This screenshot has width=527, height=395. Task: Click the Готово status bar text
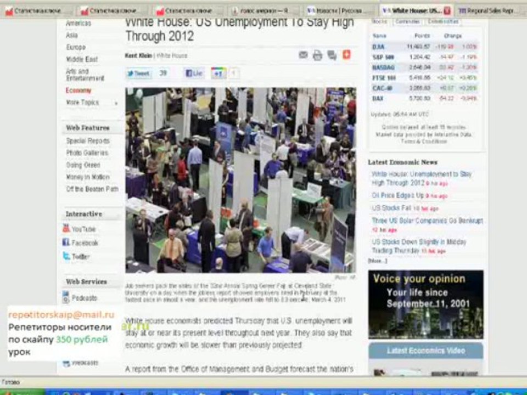pyautogui.click(x=11, y=382)
